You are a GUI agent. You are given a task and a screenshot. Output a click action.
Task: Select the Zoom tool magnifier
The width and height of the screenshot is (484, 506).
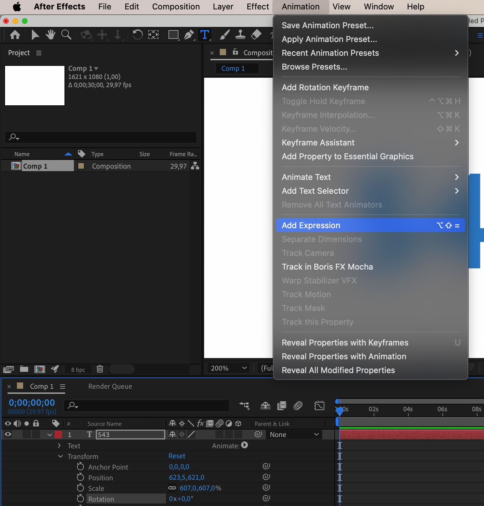point(66,34)
